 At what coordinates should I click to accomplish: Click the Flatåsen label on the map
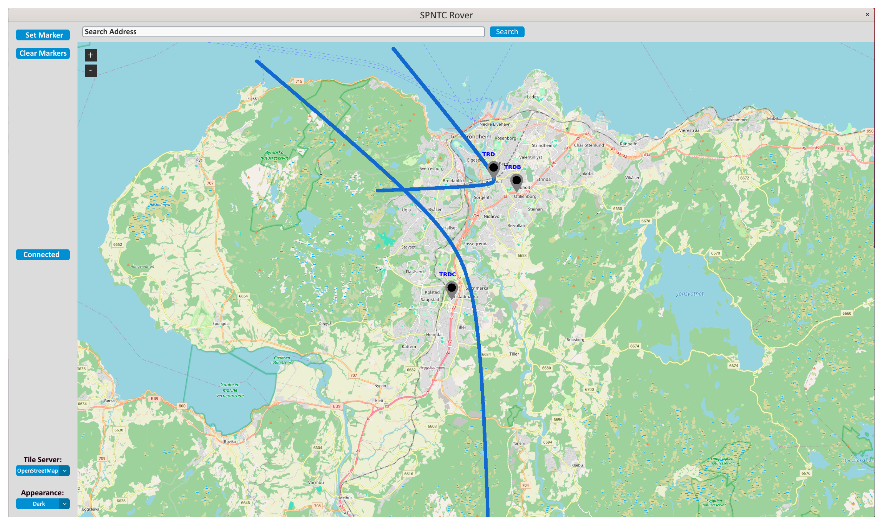414,272
